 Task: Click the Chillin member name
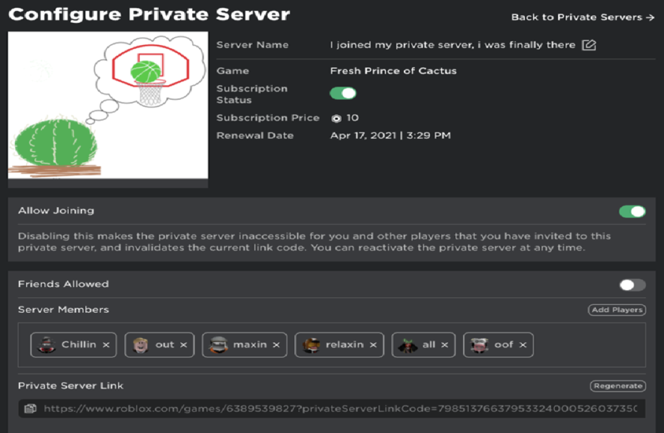tap(78, 344)
